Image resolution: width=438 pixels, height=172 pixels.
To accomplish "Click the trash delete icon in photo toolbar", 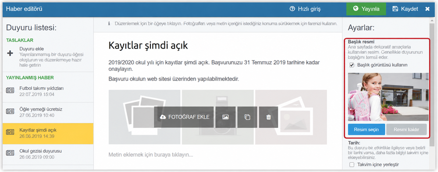I will pos(268,117).
